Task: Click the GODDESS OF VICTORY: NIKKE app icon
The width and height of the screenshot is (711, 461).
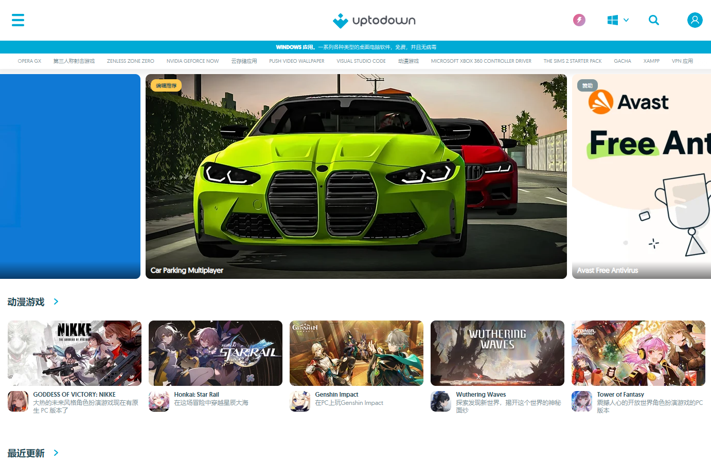Action: tap(18, 401)
